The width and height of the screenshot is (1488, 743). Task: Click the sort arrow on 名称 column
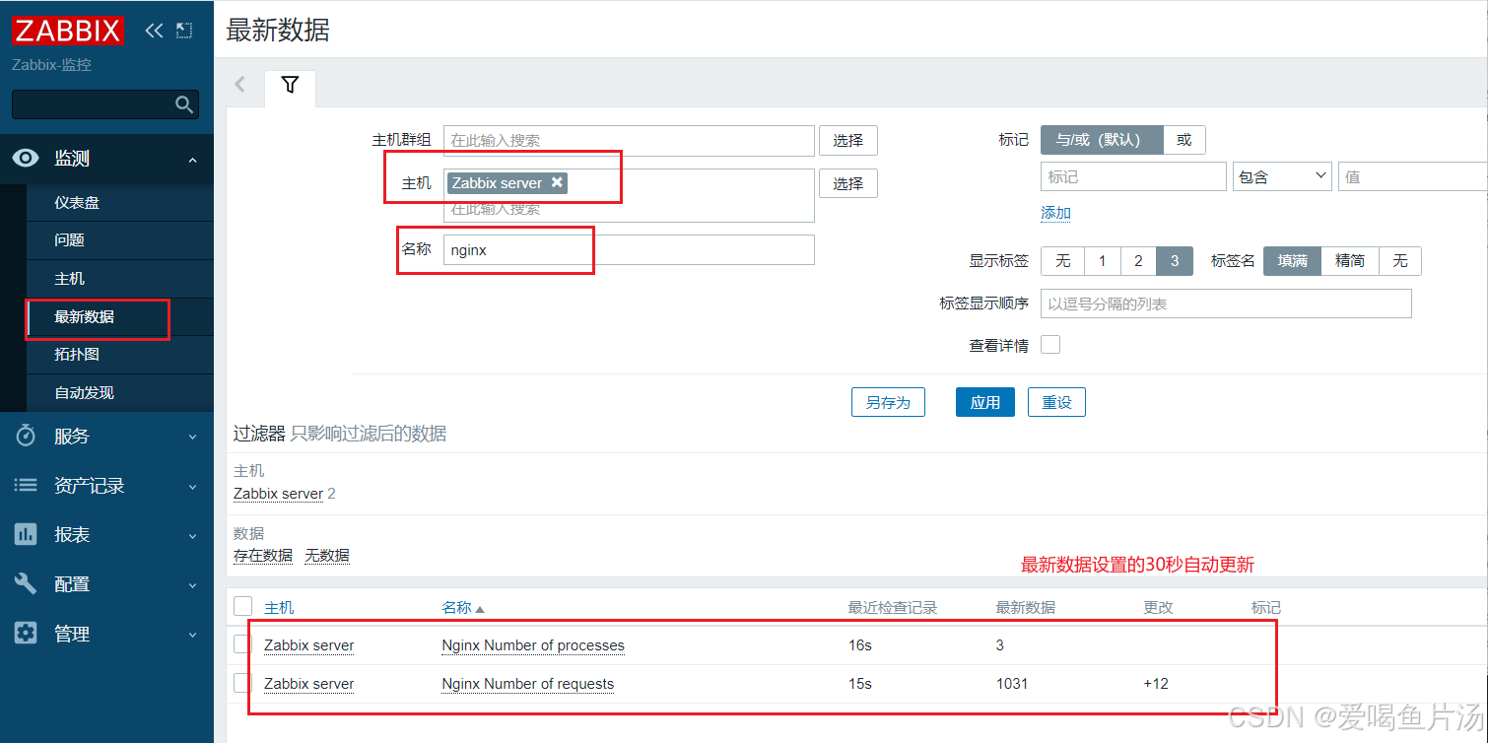(480, 609)
